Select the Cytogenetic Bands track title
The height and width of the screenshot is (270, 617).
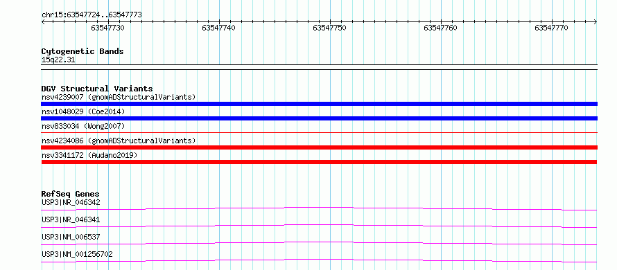click(82, 51)
